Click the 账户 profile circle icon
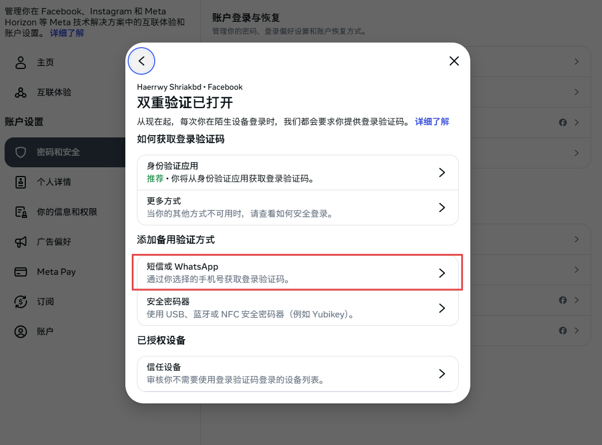Image resolution: width=602 pixels, height=445 pixels. tap(20, 332)
